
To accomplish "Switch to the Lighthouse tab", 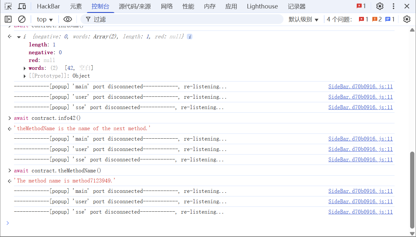I will pos(262,6).
